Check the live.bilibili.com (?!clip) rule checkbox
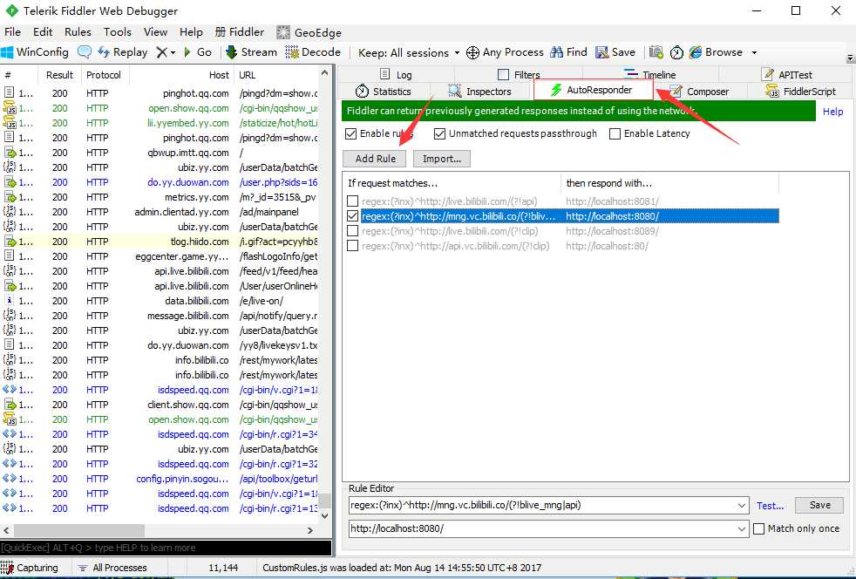The width and height of the screenshot is (856, 579). pyautogui.click(x=353, y=231)
